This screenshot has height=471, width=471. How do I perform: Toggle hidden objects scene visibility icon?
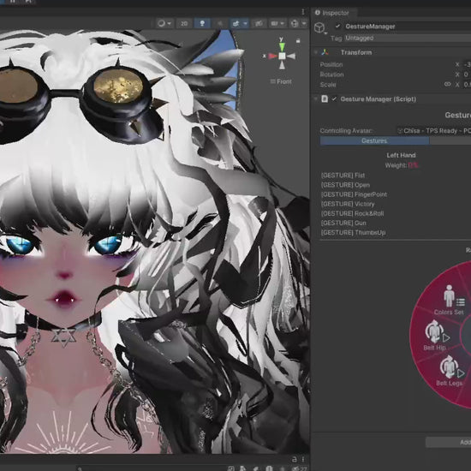tap(259, 23)
